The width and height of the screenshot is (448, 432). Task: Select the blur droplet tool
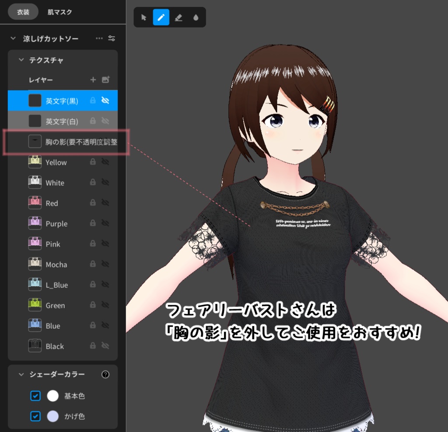pyautogui.click(x=196, y=17)
